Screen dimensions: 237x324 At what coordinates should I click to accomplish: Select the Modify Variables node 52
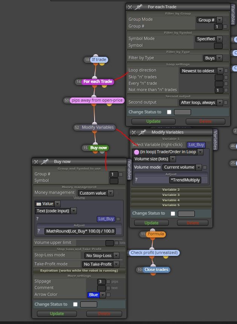click(x=98, y=128)
